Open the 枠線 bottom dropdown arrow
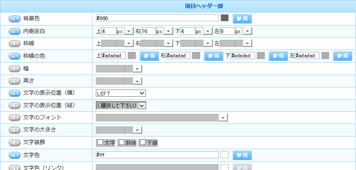Viewport: 356px width, 170px height. [x=208, y=44]
